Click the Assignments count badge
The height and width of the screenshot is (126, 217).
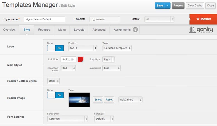pyautogui.click(x=135, y=30)
